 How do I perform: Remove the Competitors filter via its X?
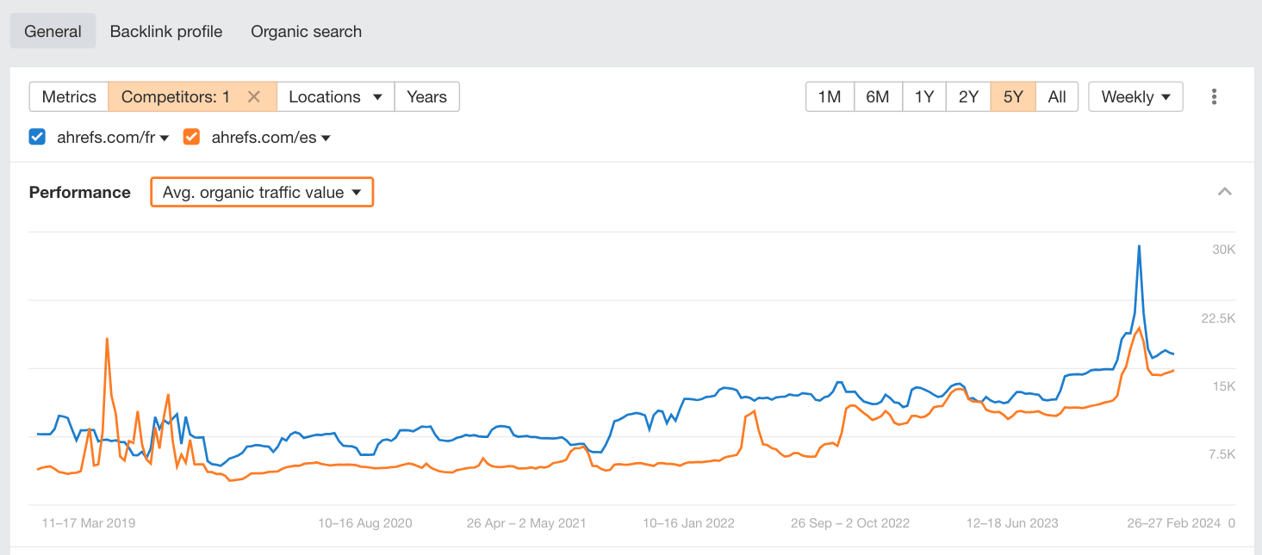253,96
